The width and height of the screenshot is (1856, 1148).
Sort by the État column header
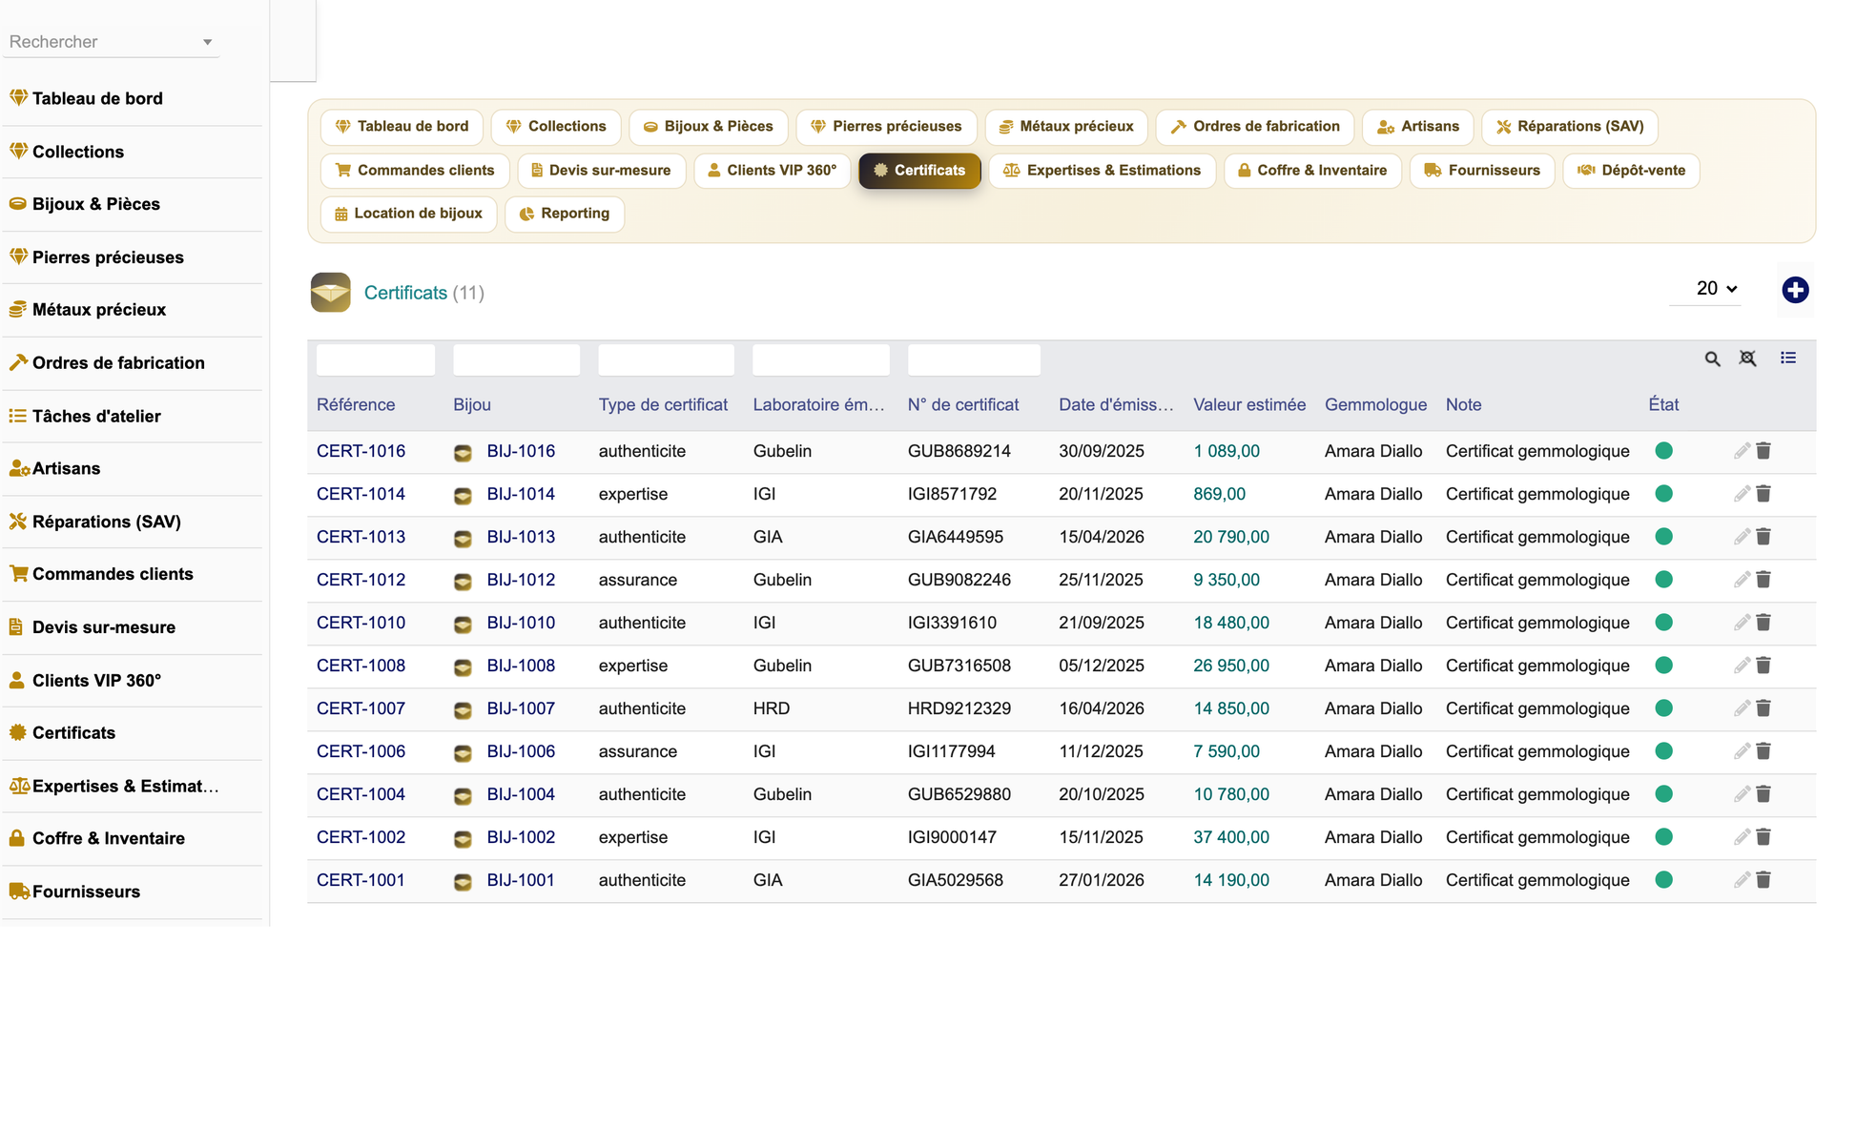[x=1663, y=405]
